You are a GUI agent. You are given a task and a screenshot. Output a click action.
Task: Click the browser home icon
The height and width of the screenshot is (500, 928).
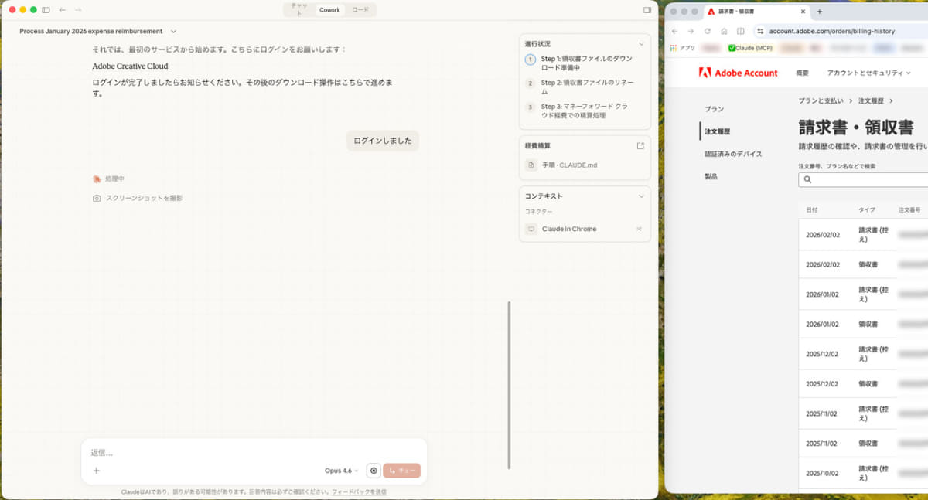(723, 31)
